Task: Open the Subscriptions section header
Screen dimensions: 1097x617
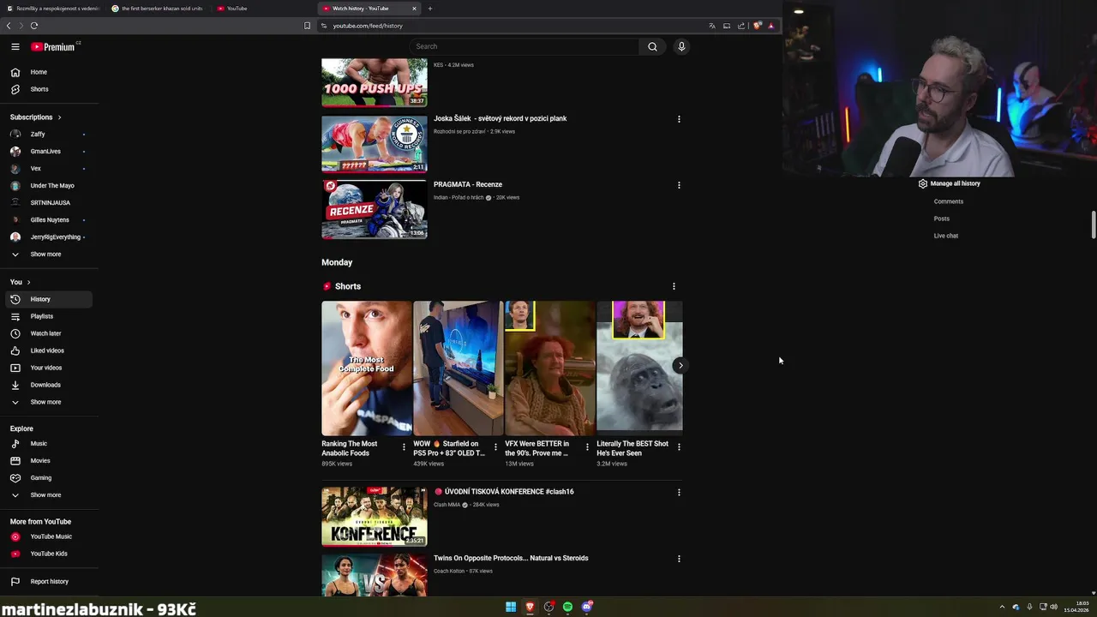Action: [x=35, y=117]
